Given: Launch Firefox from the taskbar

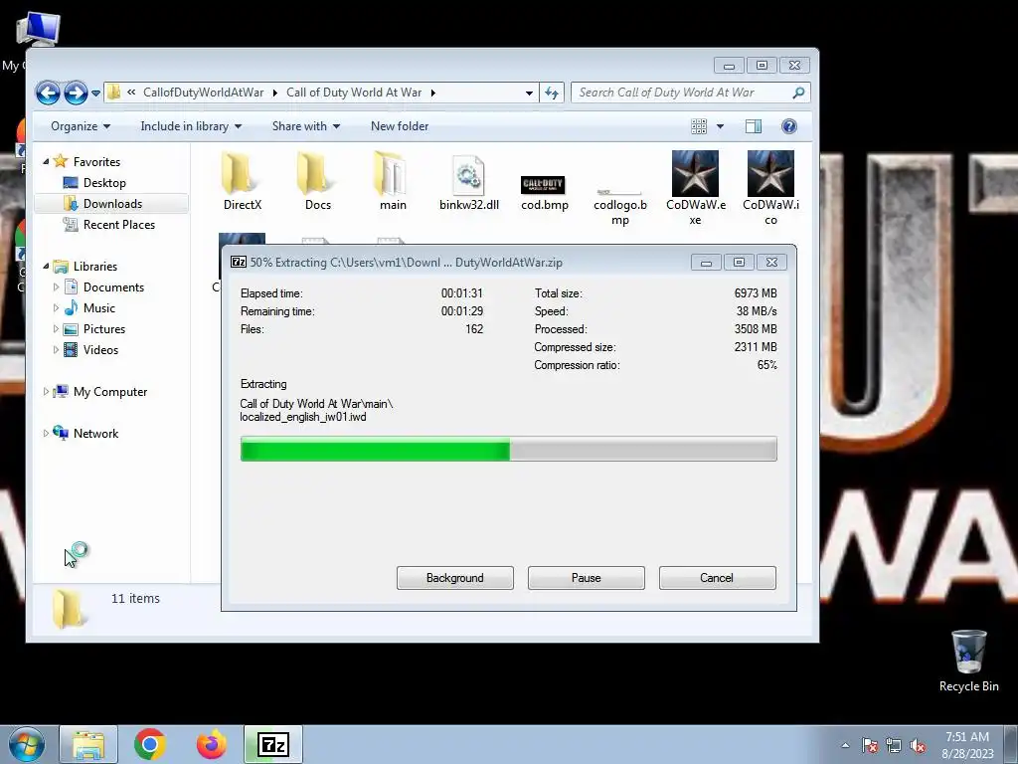Looking at the screenshot, I should [x=212, y=744].
